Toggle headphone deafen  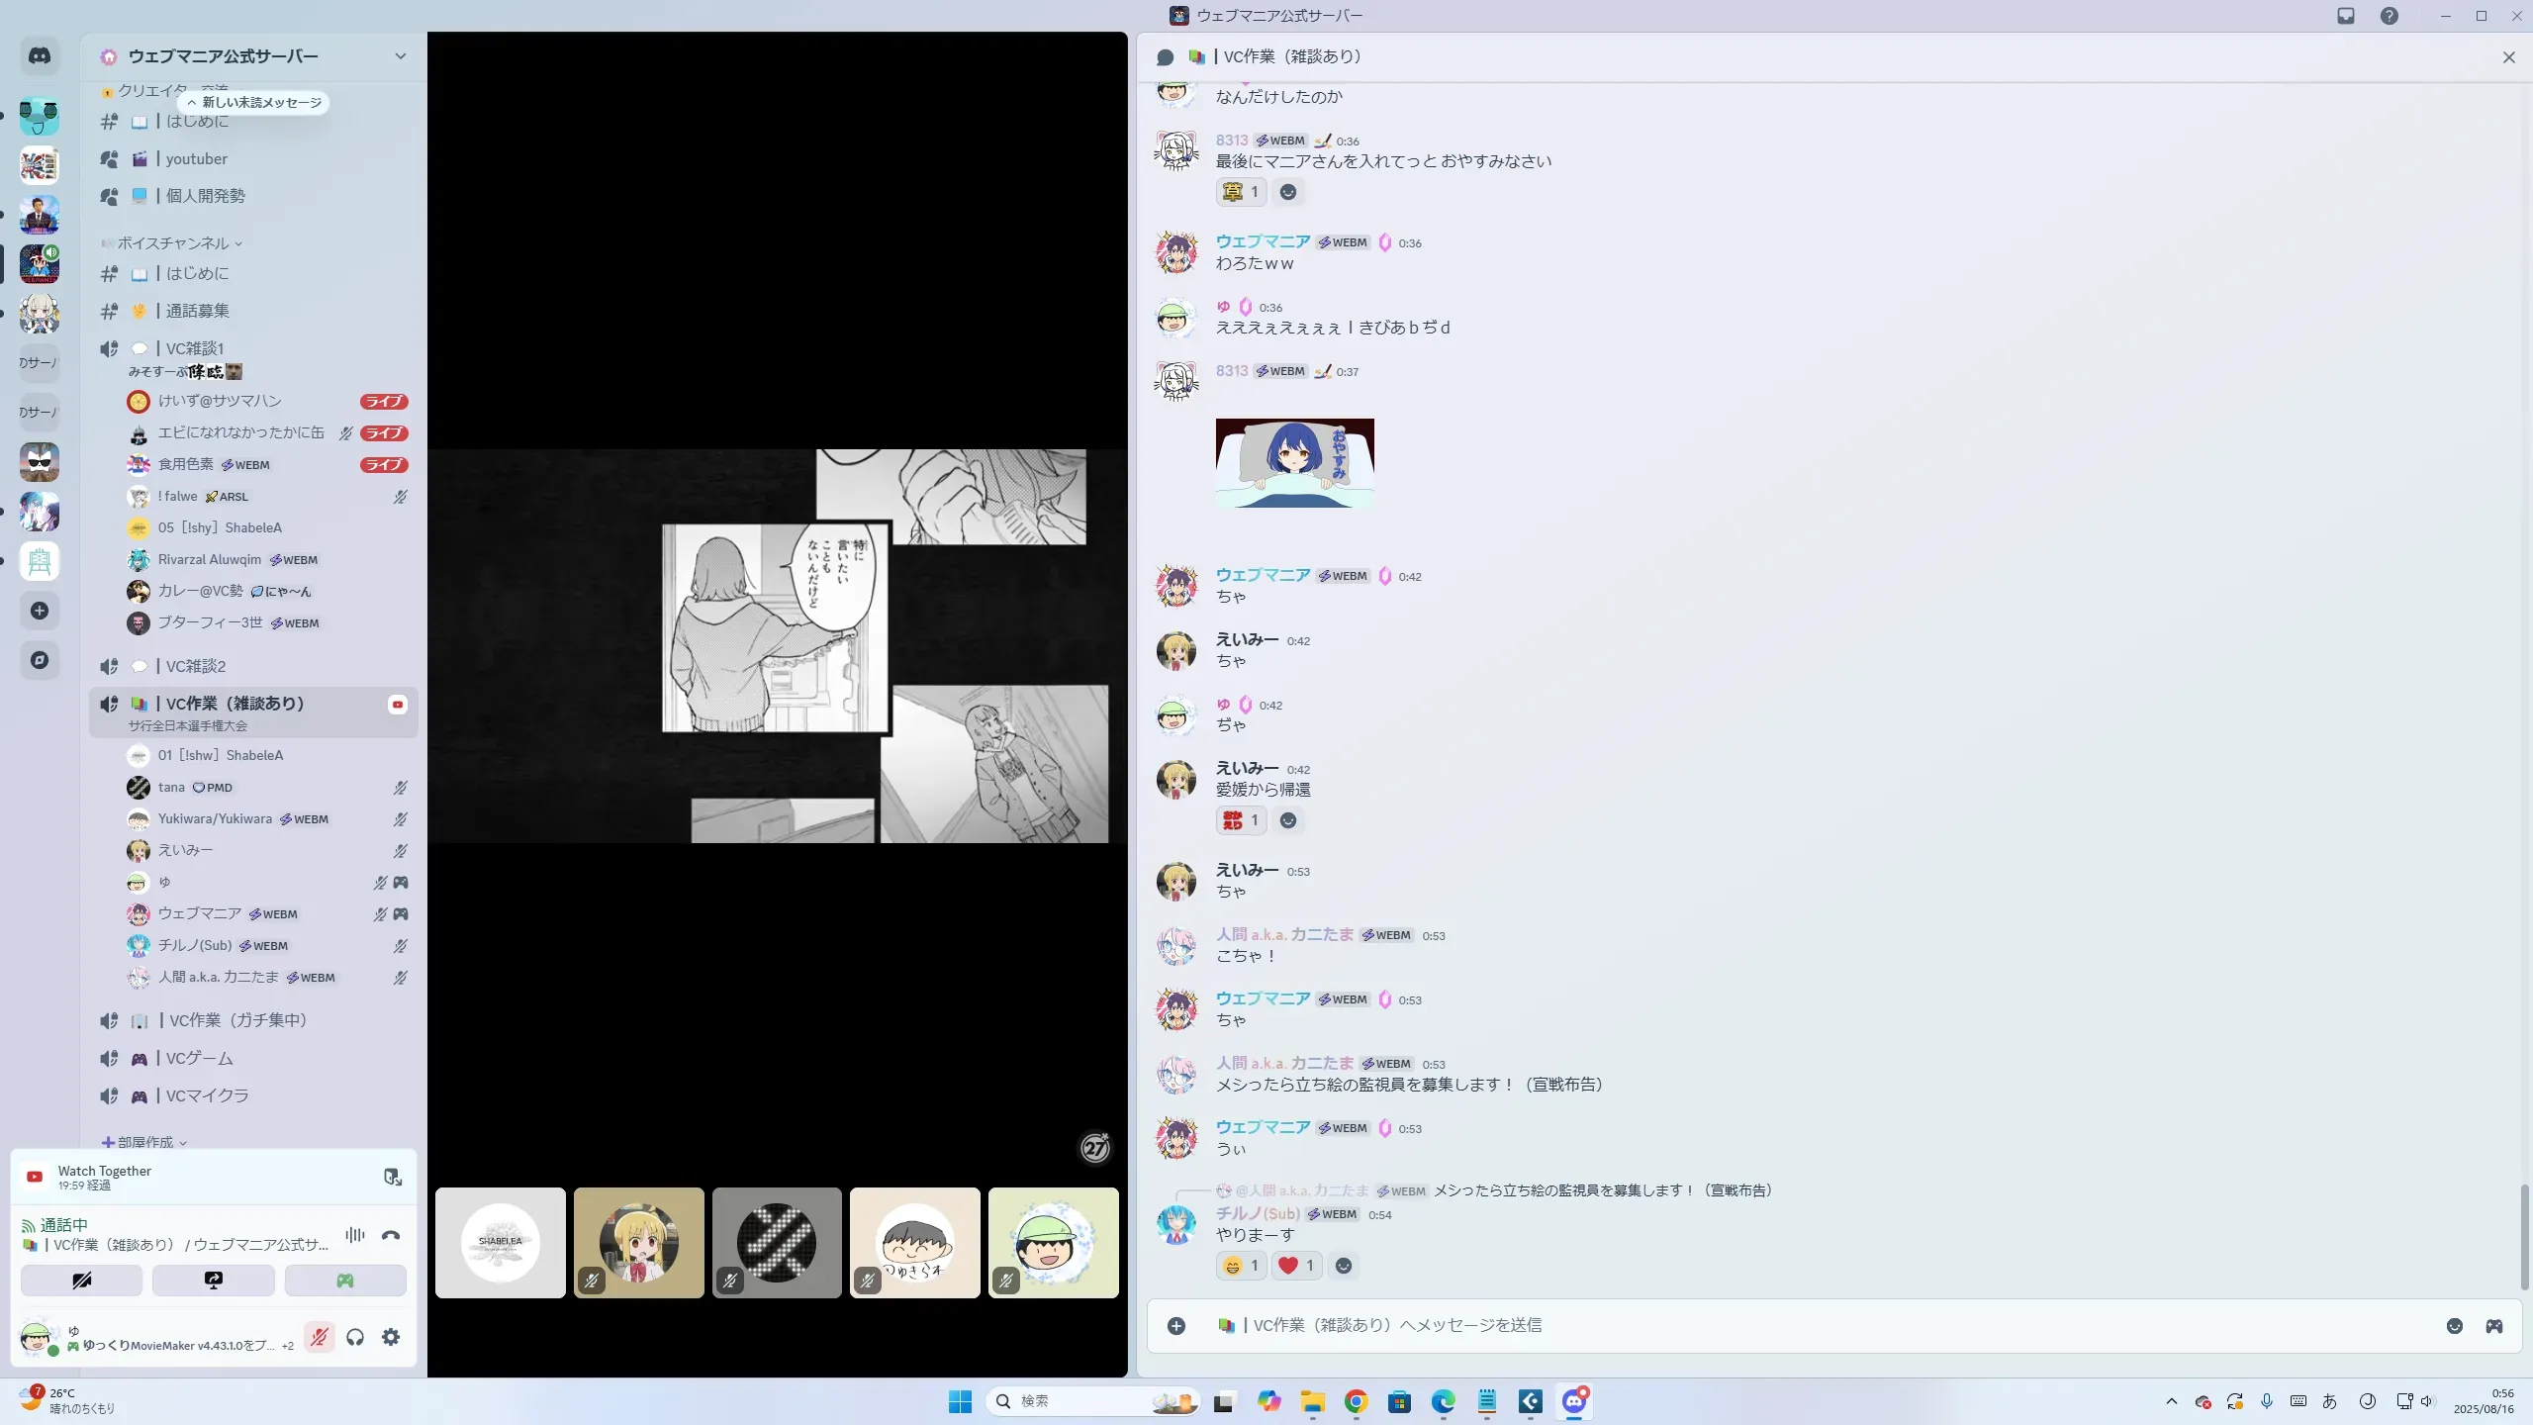tap(355, 1337)
